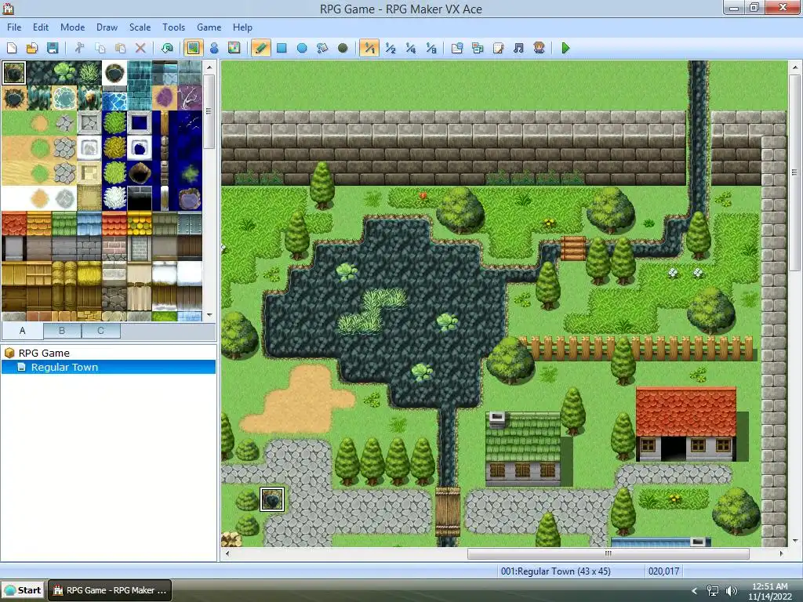Click the green-roof house on map

click(523, 449)
